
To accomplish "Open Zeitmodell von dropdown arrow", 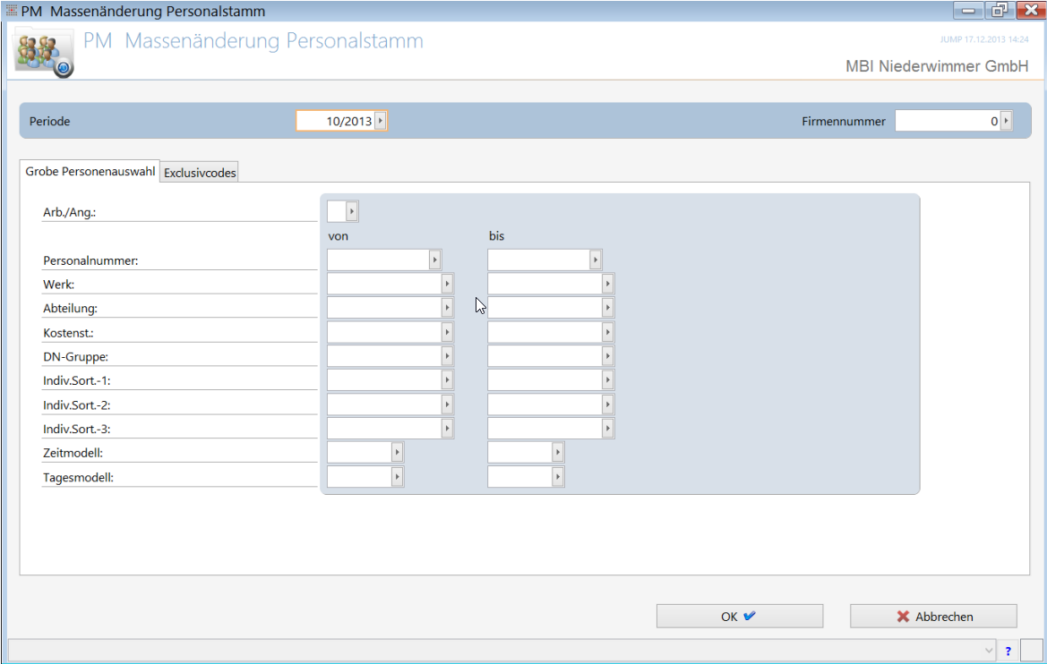I will [398, 453].
